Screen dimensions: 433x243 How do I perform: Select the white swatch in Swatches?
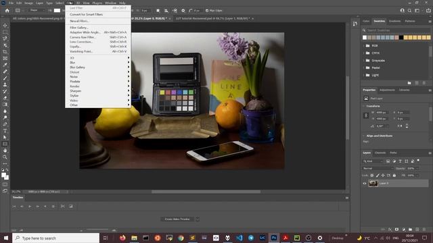tap(365, 38)
